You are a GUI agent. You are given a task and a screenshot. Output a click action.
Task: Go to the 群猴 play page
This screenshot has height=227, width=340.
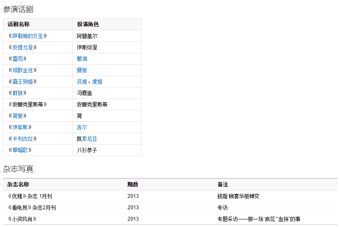pos(19,93)
